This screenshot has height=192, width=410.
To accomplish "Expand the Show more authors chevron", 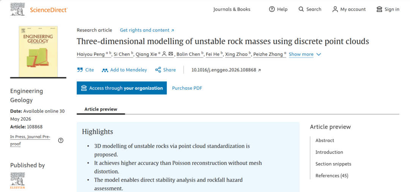I will click(319, 54).
